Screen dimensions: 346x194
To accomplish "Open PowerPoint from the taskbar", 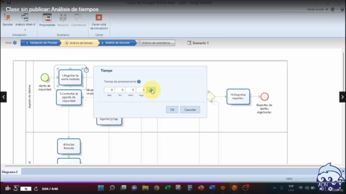I will click(x=201, y=188).
